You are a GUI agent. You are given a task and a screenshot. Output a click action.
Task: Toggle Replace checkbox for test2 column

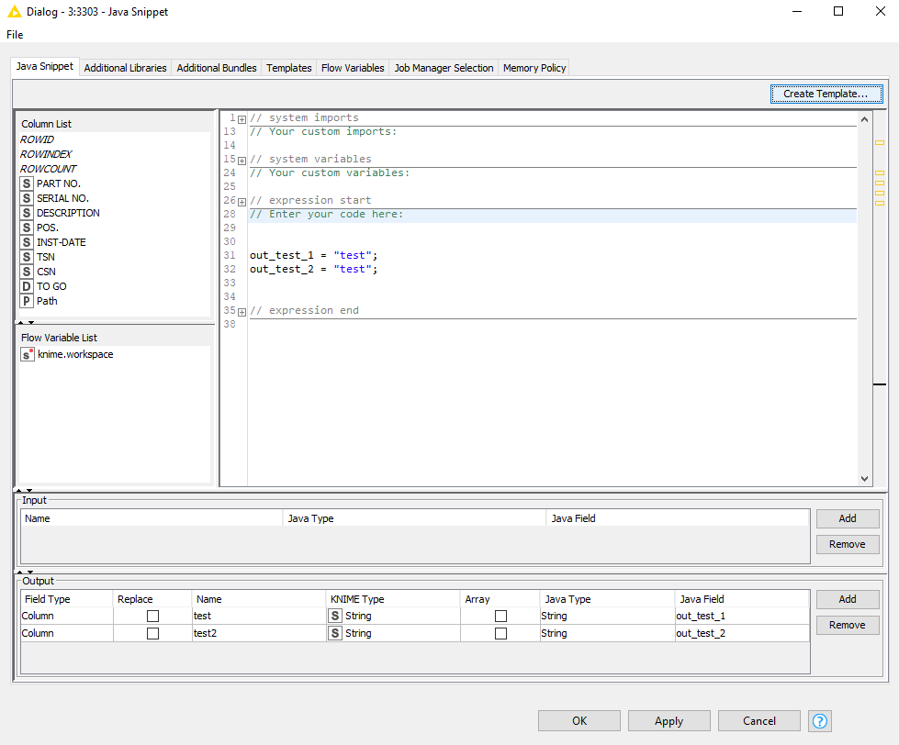[152, 633]
